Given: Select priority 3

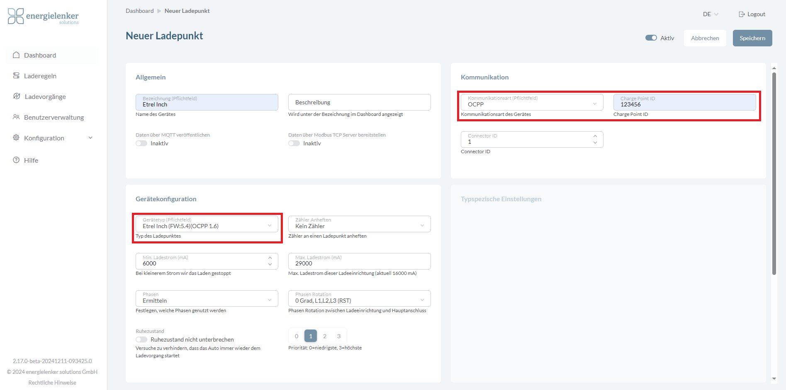Looking at the screenshot, I should coord(339,336).
